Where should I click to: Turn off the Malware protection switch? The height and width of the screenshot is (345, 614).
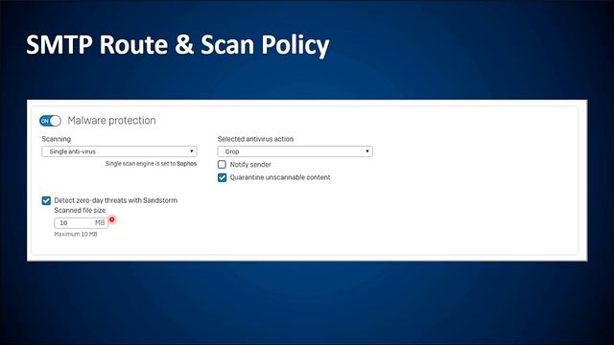click(x=50, y=121)
